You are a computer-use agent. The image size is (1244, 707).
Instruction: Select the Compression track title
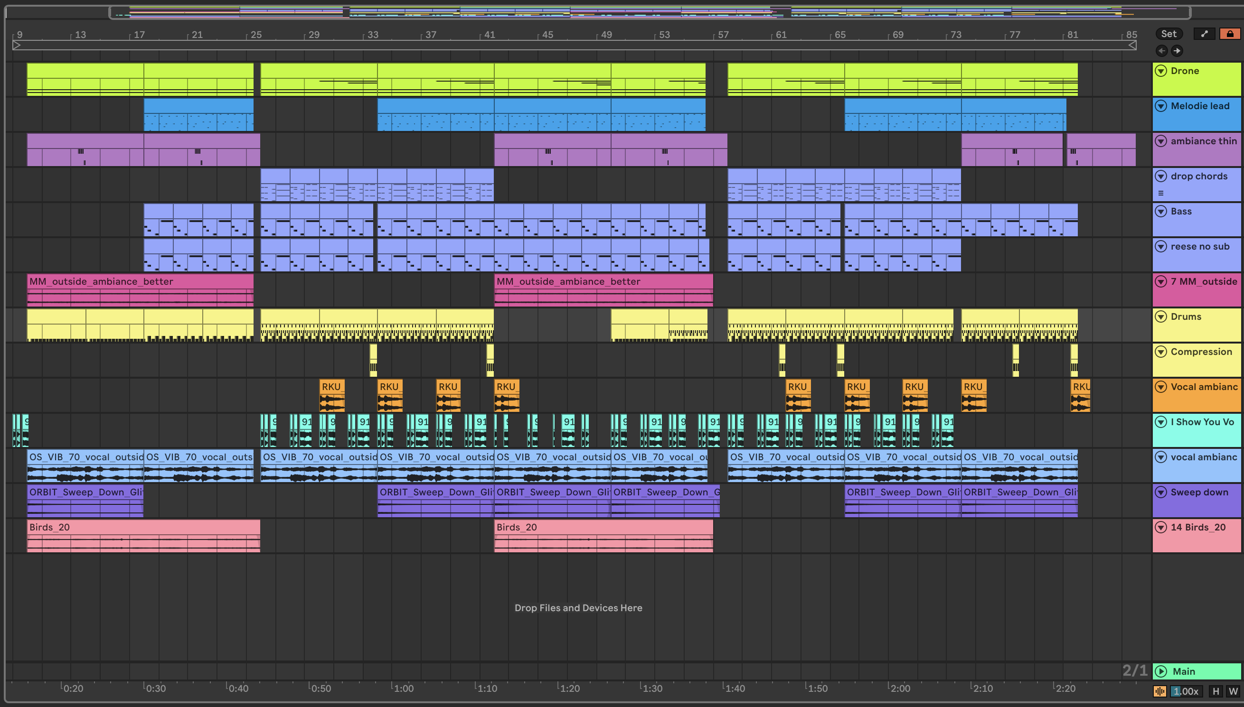pyautogui.click(x=1201, y=352)
